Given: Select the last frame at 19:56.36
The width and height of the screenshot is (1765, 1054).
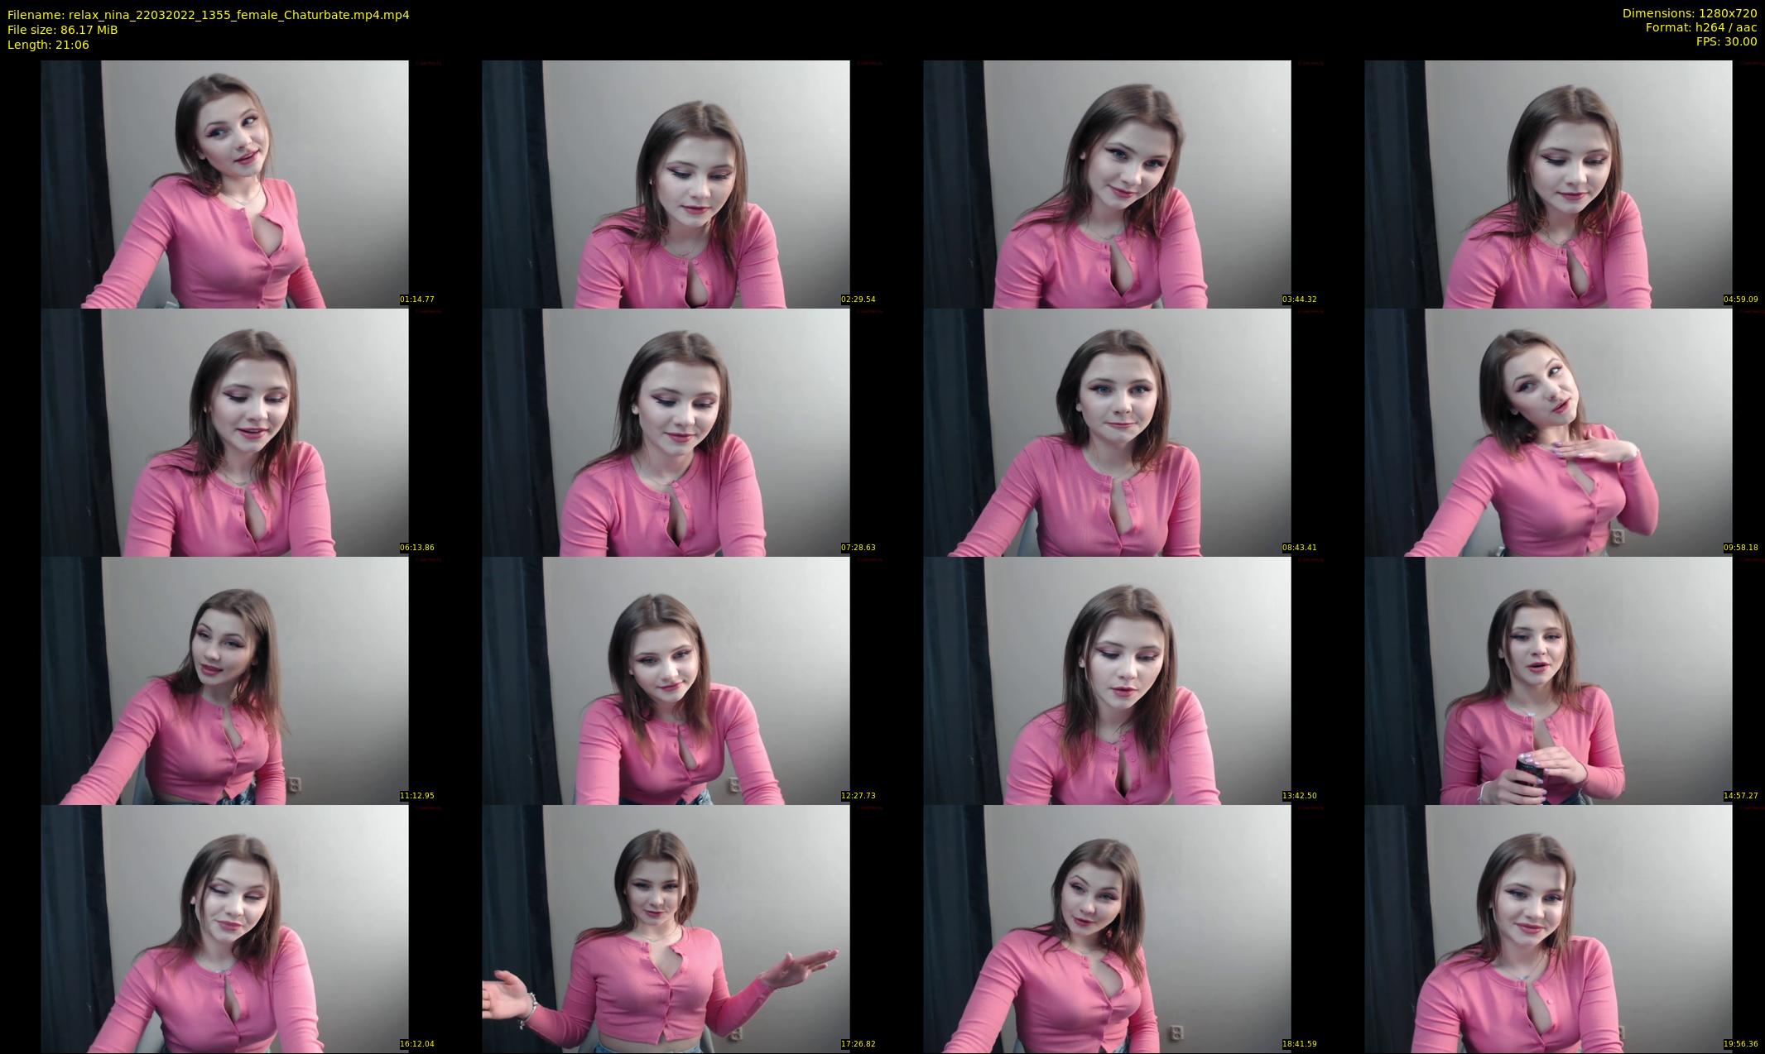Looking at the screenshot, I should click(x=1548, y=928).
